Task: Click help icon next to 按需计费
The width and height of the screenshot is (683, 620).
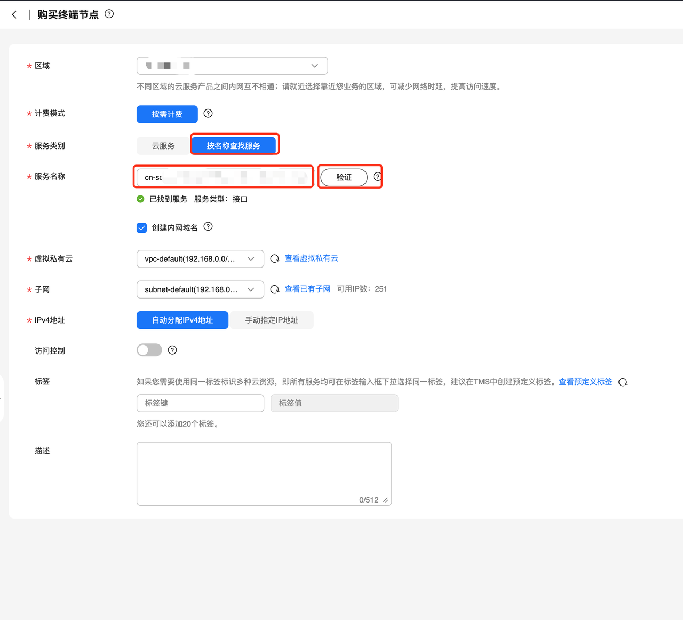Action: pos(208,113)
